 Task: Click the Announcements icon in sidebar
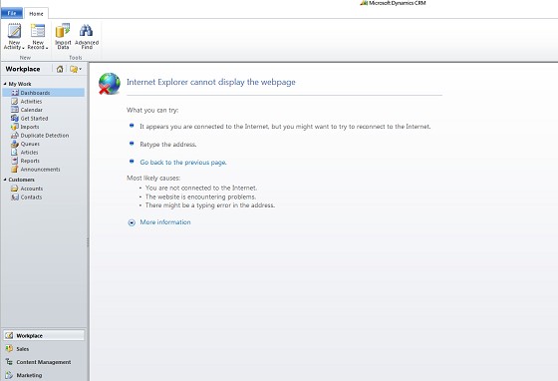coord(15,170)
